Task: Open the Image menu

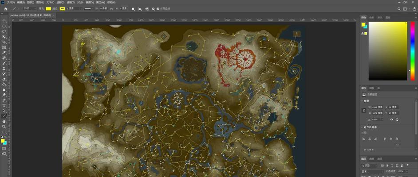Action: 30,2
